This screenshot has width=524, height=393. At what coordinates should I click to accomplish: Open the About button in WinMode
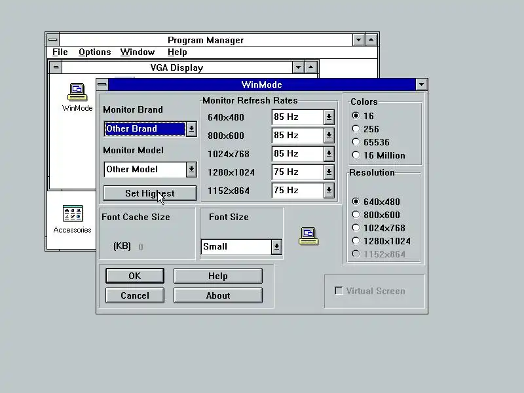point(218,295)
